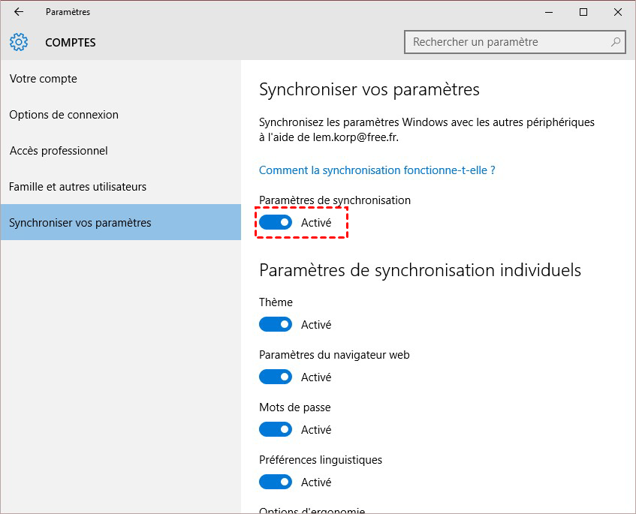Click the back arrow icon

pyautogui.click(x=19, y=12)
